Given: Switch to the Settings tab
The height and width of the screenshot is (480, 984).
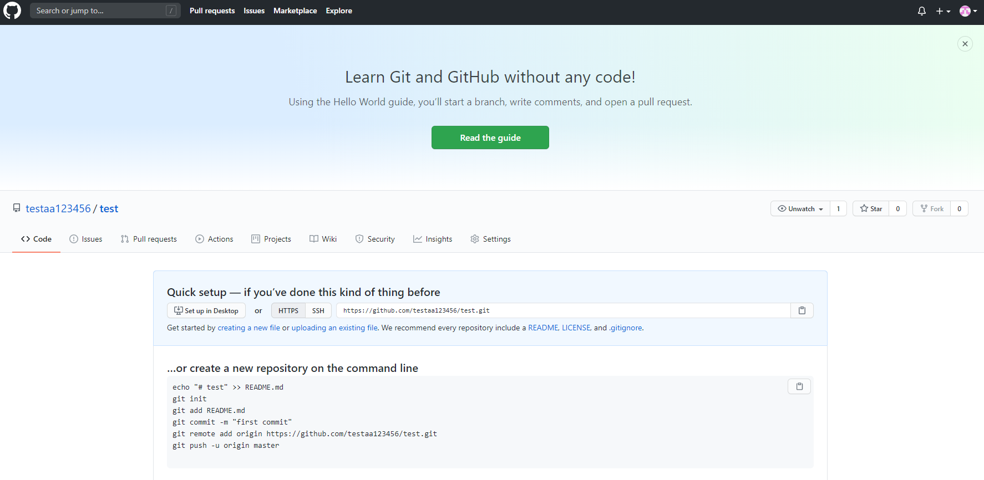Looking at the screenshot, I should coord(490,239).
